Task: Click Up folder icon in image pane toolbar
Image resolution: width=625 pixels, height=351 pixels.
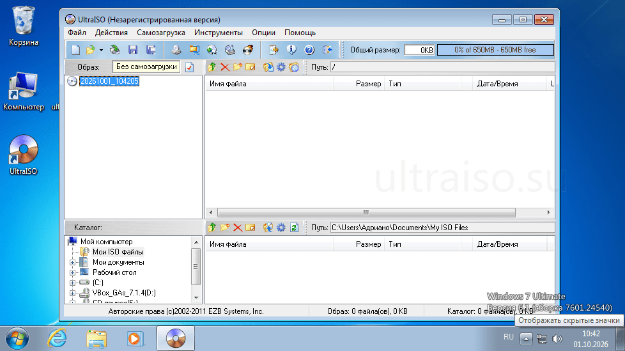Action: (x=212, y=67)
